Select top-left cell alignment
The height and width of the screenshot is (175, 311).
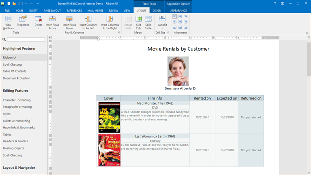click(175, 17)
